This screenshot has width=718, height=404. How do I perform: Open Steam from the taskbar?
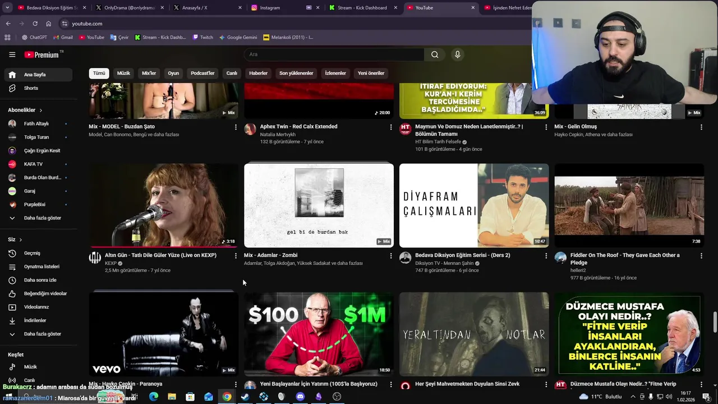pos(245,397)
